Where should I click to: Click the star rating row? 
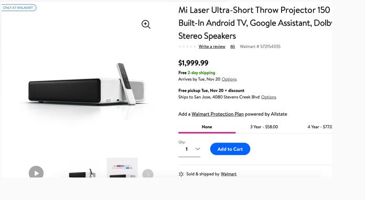point(187,47)
